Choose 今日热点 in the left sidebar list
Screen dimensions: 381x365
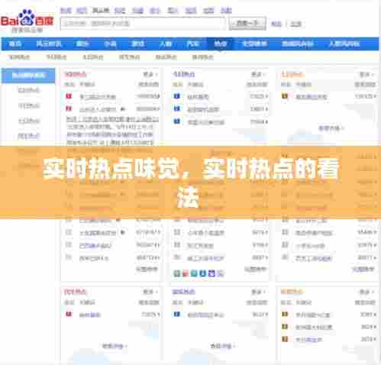[29, 105]
